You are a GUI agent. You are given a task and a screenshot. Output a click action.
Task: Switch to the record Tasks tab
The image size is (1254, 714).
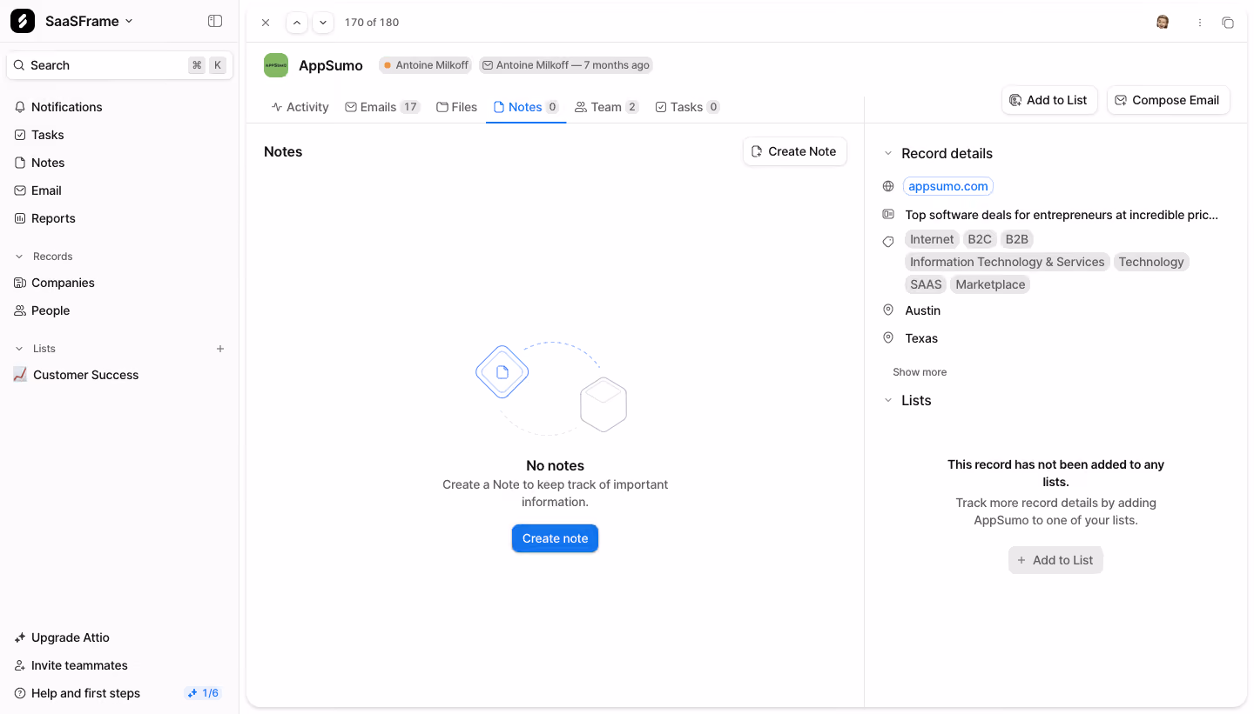[x=687, y=107]
